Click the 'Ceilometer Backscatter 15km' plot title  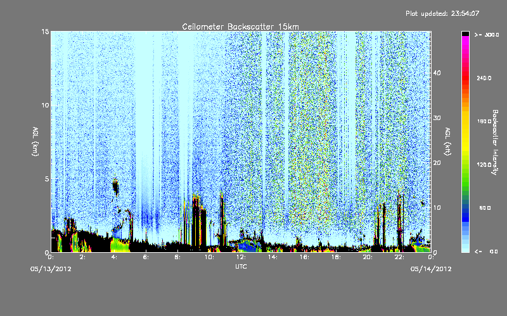pos(240,27)
